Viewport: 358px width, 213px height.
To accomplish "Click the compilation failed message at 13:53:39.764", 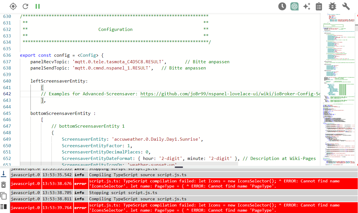I will pos(214,208).
